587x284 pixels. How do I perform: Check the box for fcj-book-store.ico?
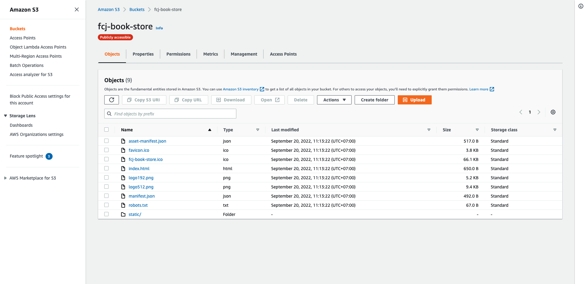[x=106, y=159]
